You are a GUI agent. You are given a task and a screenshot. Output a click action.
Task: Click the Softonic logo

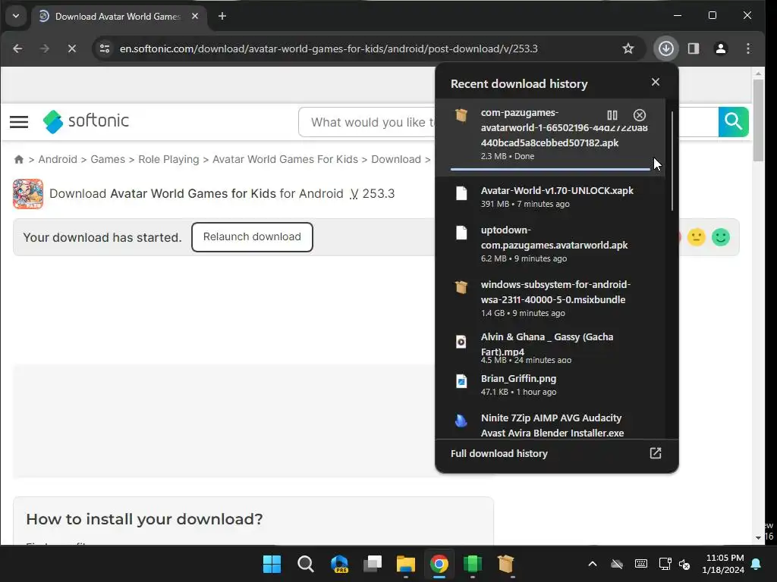point(86,121)
